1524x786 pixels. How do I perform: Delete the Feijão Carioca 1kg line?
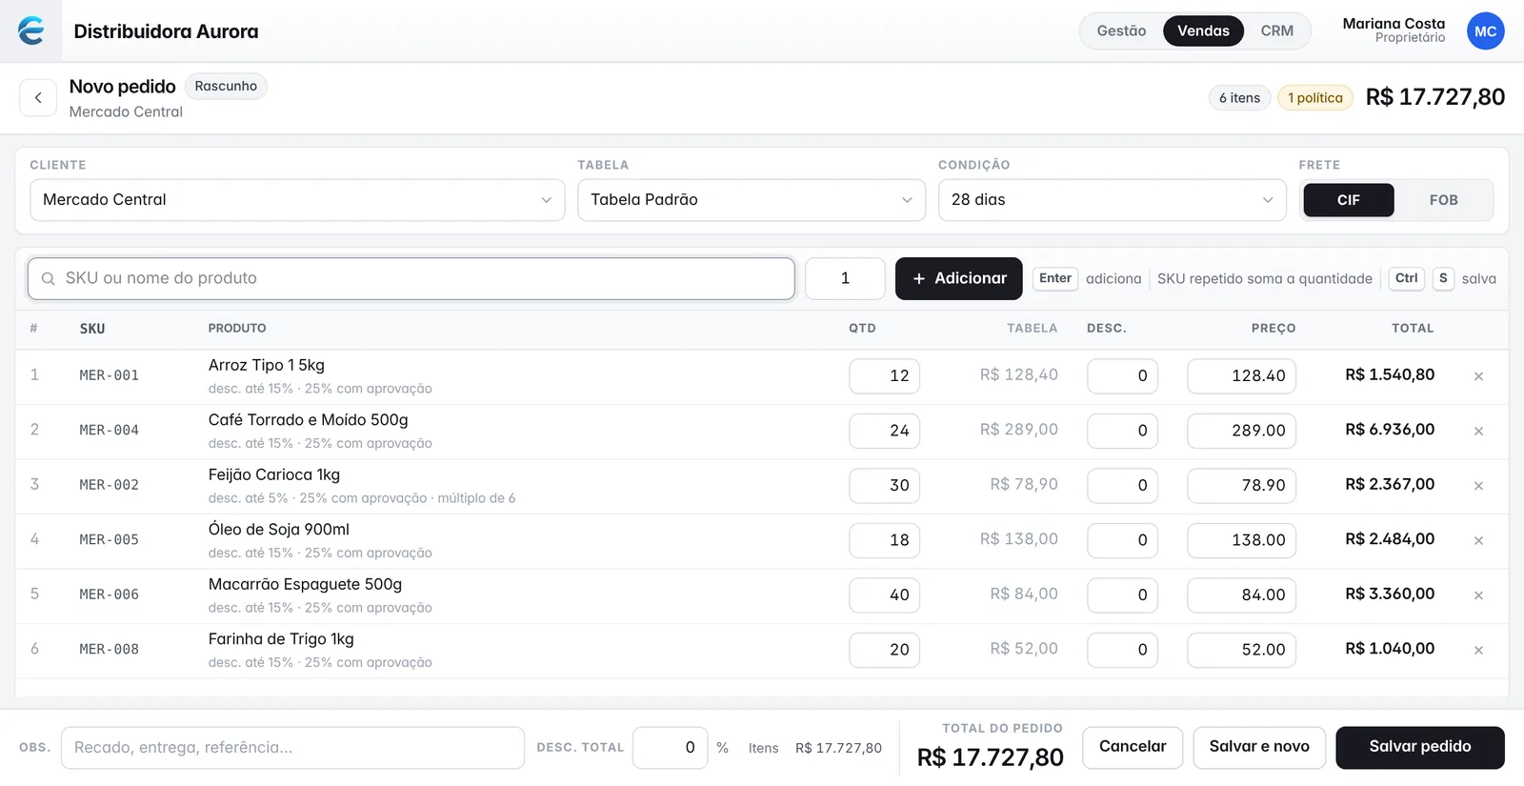1478,486
